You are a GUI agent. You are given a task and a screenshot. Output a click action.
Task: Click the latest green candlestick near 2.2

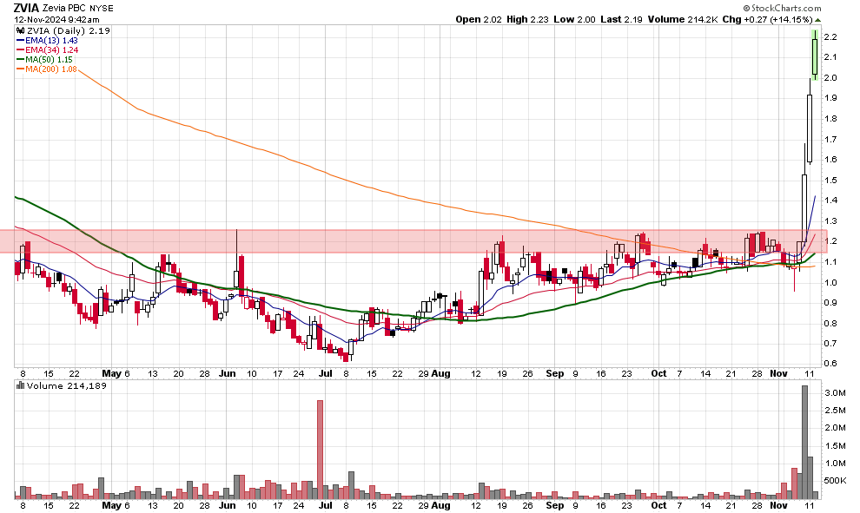pyautogui.click(x=814, y=56)
